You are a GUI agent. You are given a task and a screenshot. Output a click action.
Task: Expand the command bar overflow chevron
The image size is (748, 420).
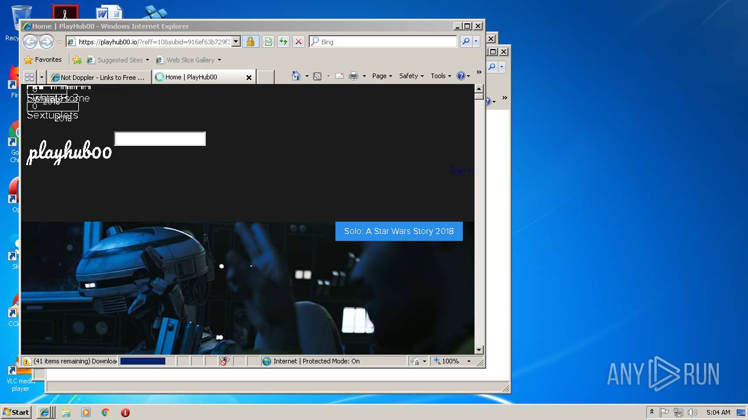point(479,73)
